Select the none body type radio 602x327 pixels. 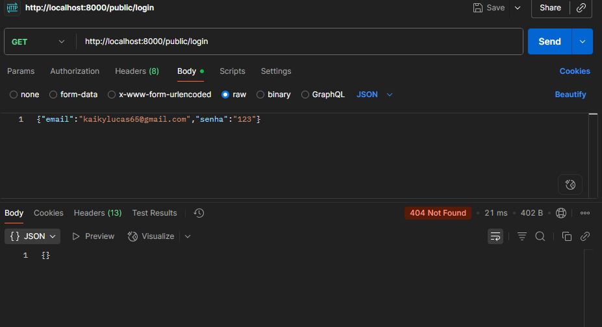point(14,95)
